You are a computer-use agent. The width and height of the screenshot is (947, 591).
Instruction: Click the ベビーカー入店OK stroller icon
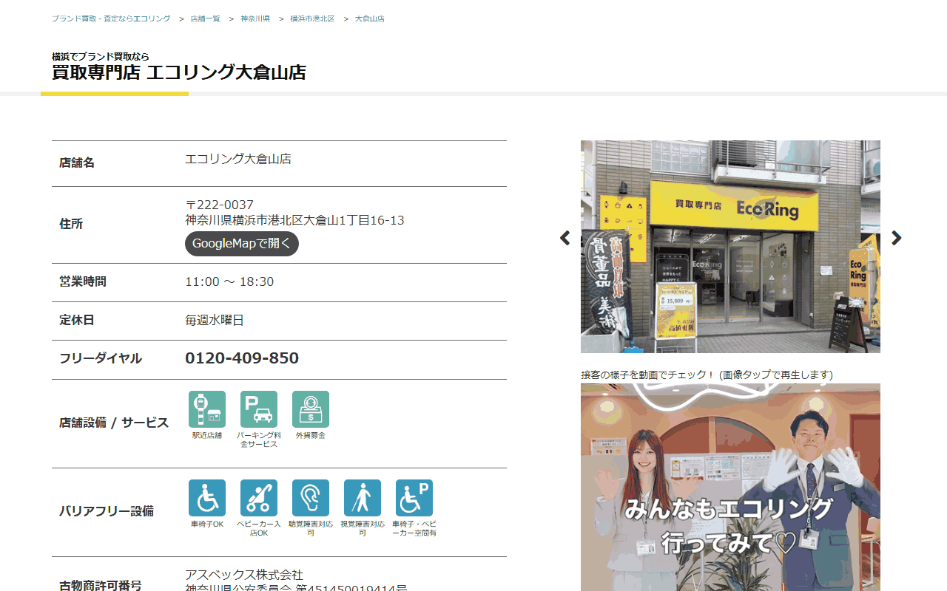point(259,498)
